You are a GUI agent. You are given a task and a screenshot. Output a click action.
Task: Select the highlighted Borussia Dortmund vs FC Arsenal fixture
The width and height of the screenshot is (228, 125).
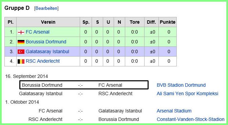84,85
